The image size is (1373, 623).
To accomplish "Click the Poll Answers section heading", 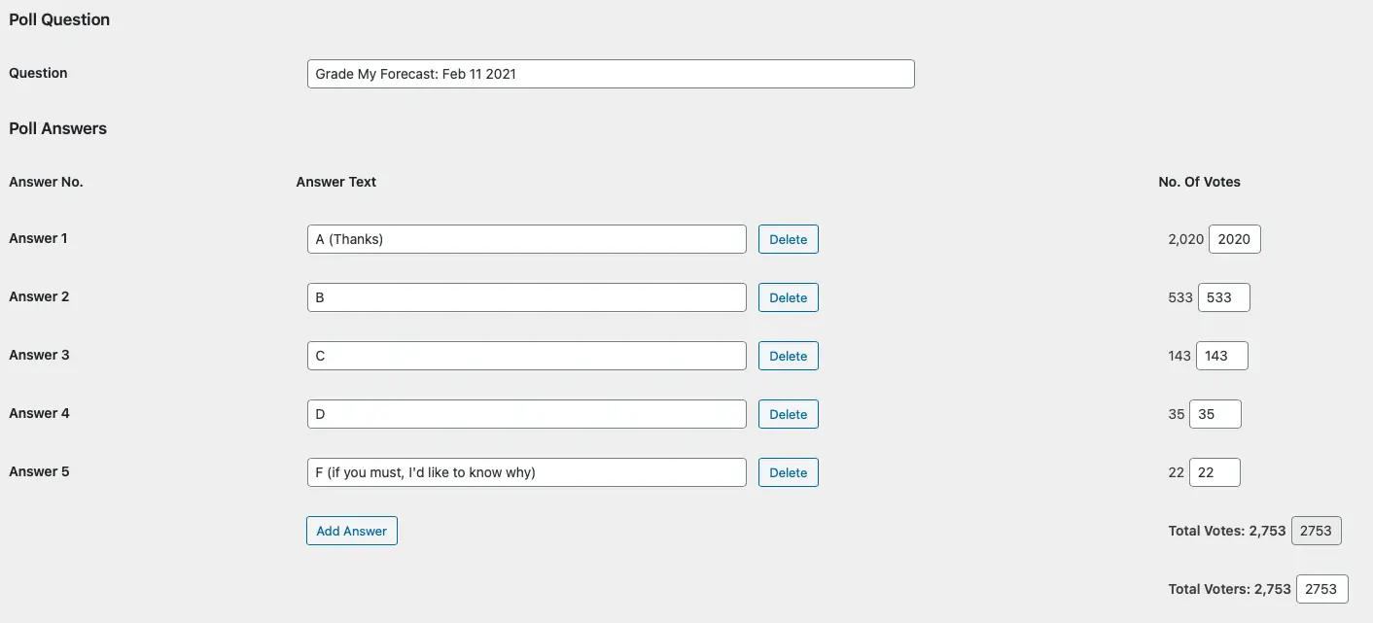I will [58, 128].
